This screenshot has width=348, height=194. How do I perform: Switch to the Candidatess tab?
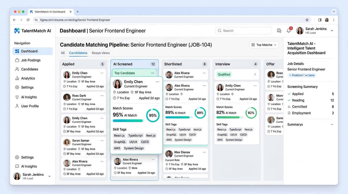[x=78, y=53]
